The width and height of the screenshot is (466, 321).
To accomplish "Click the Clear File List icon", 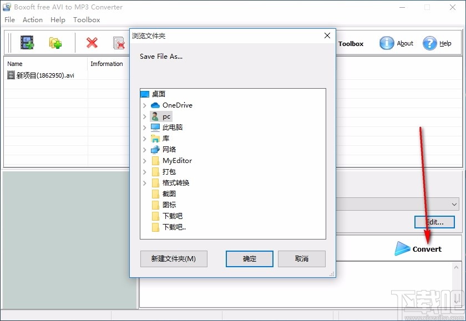I will pyautogui.click(x=118, y=42).
